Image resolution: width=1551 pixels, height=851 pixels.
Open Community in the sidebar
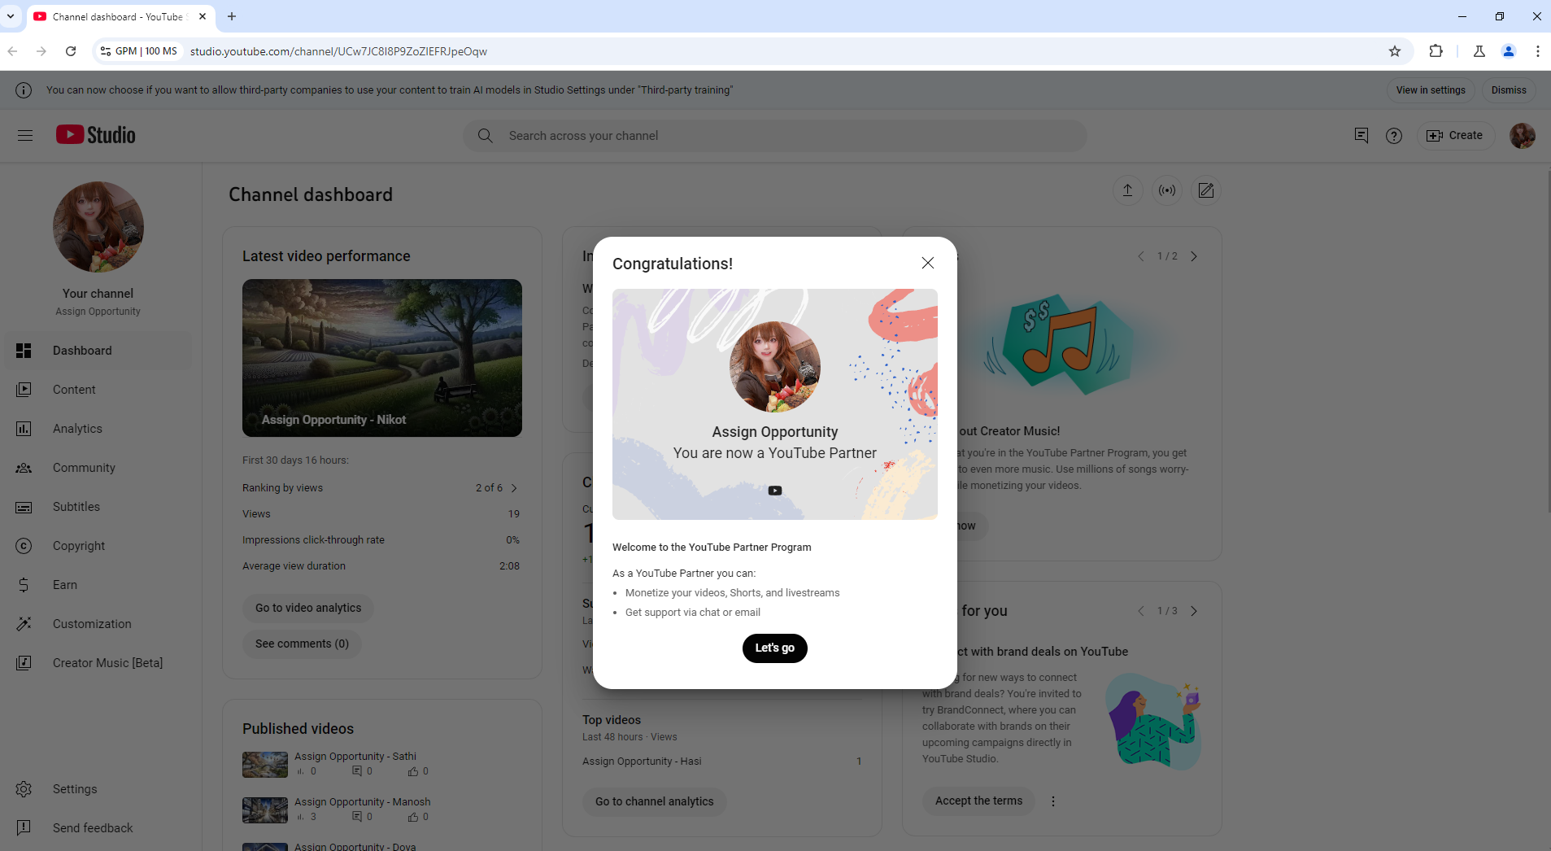point(98,468)
